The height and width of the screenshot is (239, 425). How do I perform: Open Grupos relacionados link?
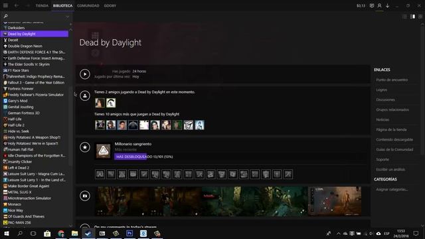392,110
